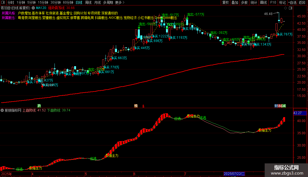Click the 标记 mark button
Screen dimensions: 308x177
pos(282,2)
